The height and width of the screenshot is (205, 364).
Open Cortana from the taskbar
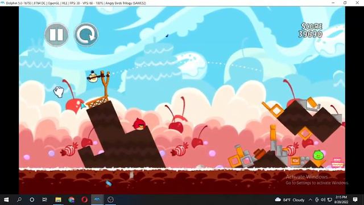32,200
